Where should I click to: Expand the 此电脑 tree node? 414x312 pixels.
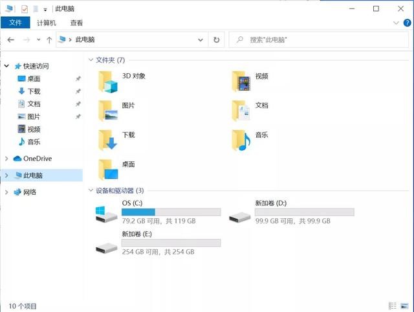coord(6,175)
